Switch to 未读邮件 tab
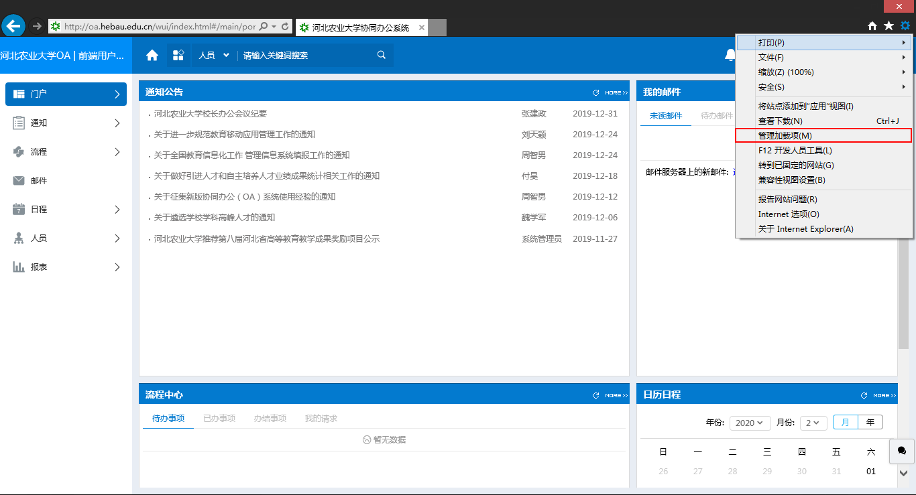The height and width of the screenshot is (495, 916). coord(666,116)
